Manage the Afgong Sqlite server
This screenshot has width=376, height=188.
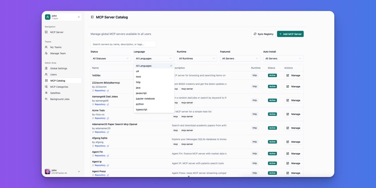point(293,142)
